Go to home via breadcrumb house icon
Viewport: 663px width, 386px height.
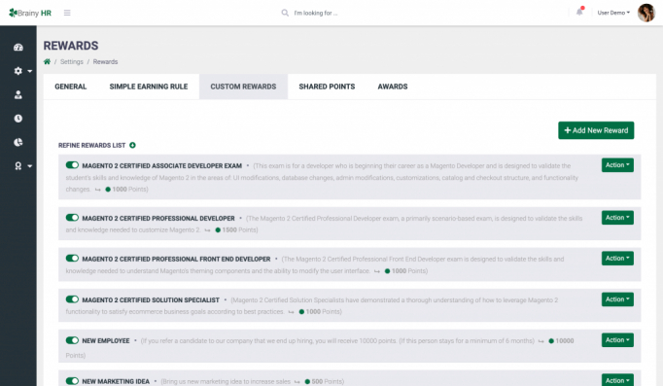click(x=47, y=61)
